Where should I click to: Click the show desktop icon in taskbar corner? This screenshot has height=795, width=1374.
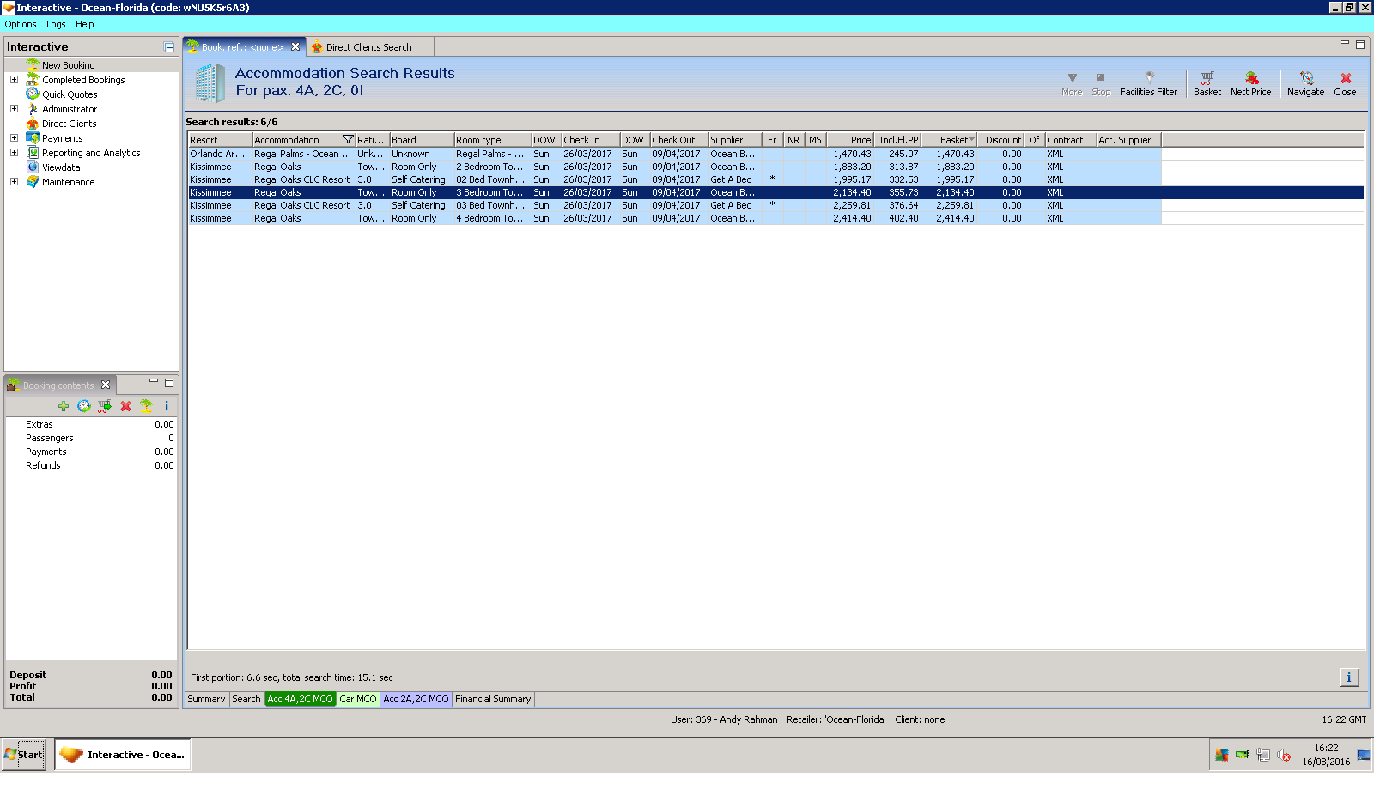point(1364,755)
